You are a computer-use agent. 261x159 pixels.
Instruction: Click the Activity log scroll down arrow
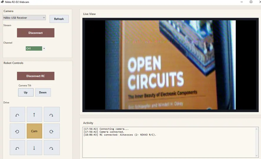[x=257, y=156]
